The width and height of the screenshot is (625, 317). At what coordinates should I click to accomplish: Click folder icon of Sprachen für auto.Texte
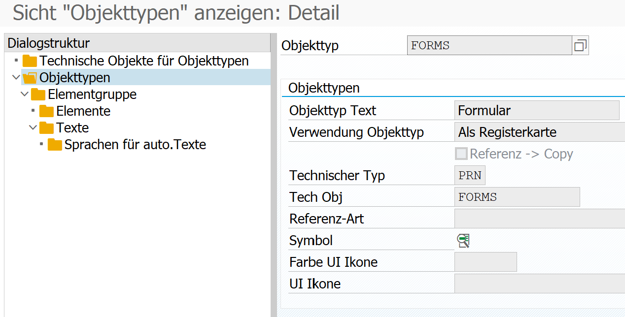[55, 145]
